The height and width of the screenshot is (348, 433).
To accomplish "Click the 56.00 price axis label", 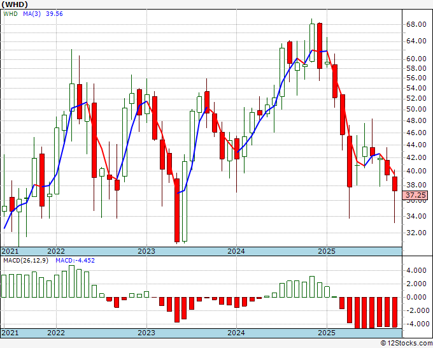I will [416, 78].
